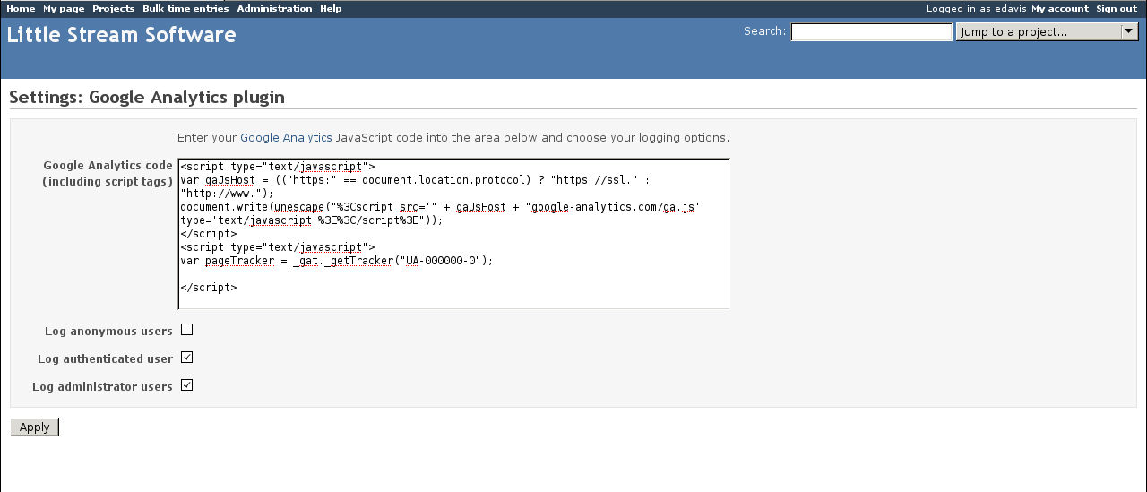The width and height of the screenshot is (1147, 492).
Task: Click the Apply button
Action: tap(34, 427)
